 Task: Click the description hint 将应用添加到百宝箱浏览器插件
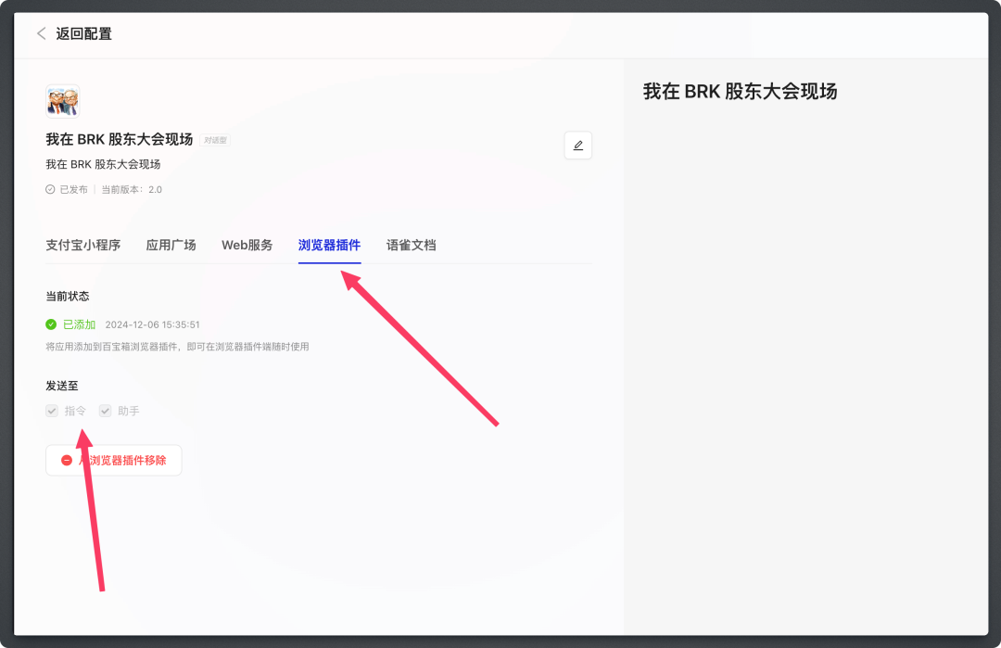pyautogui.click(x=177, y=347)
